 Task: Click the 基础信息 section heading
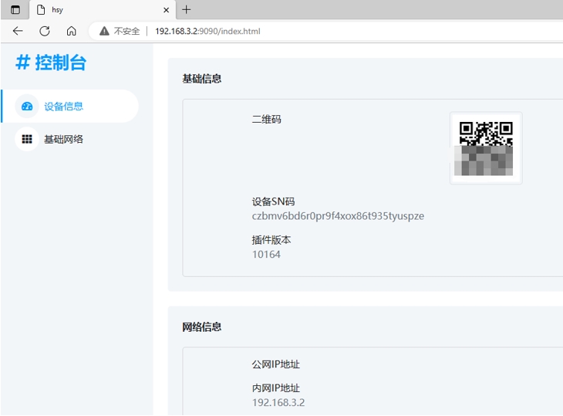pyautogui.click(x=202, y=79)
